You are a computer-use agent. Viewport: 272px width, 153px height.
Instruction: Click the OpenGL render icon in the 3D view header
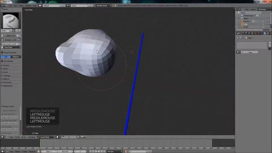coord(82,137)
